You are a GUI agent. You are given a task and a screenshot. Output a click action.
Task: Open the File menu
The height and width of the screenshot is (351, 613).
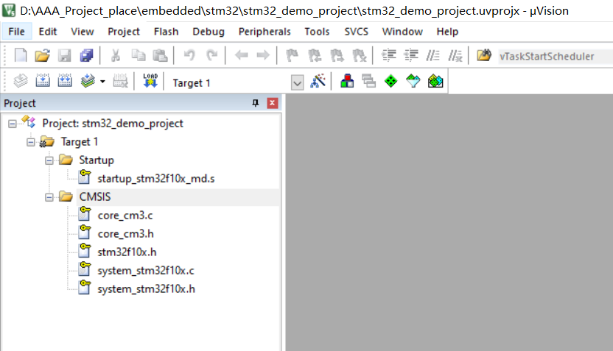click(16, 32)
